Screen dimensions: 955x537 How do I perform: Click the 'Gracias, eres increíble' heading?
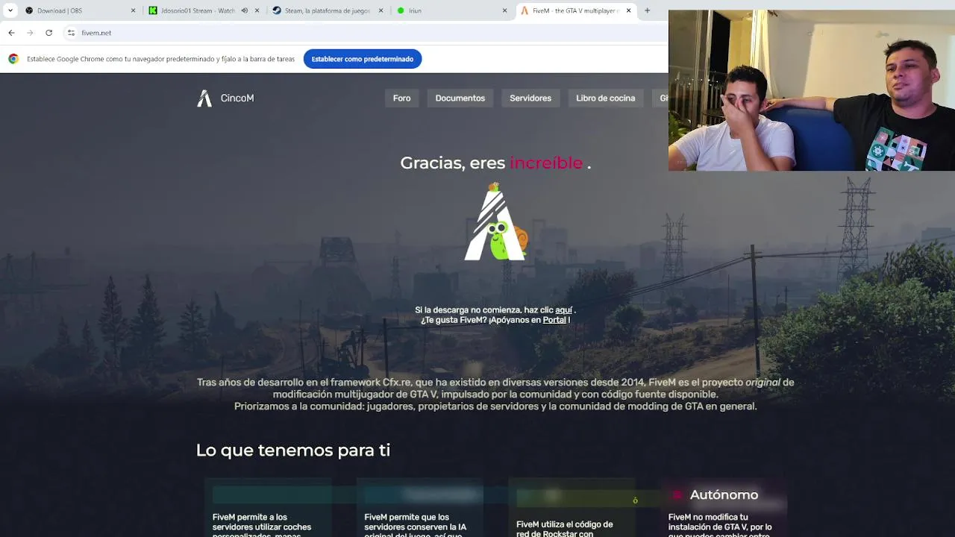coord(495,163)
